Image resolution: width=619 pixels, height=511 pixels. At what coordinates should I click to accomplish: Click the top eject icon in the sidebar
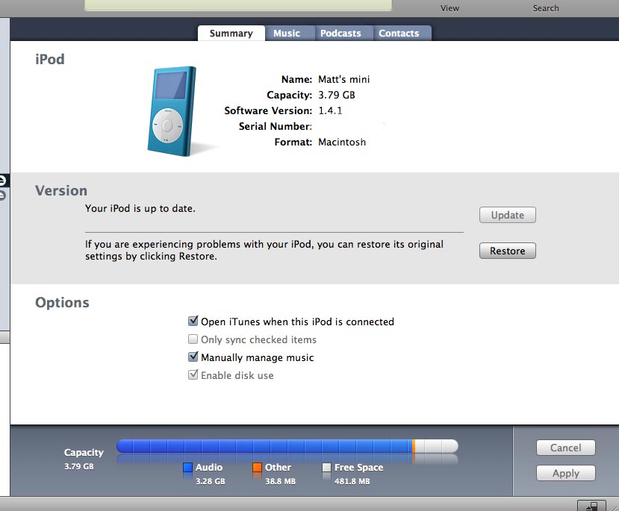[2, 181]
